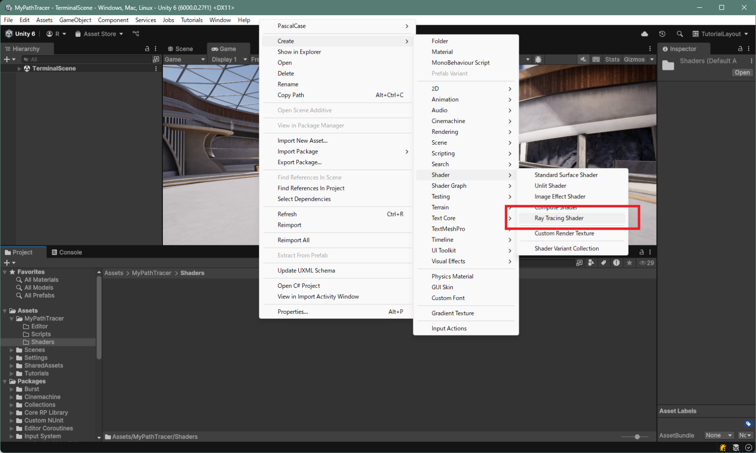Click the cloud services icon in toolbar

point(645,33)
